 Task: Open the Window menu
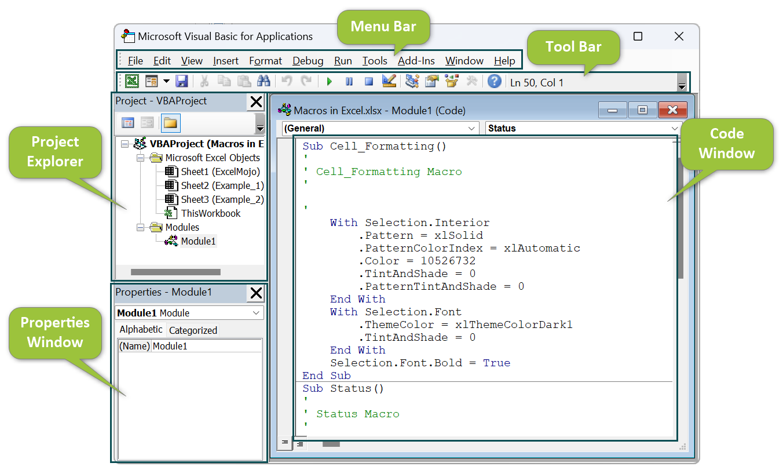(464, 60)
